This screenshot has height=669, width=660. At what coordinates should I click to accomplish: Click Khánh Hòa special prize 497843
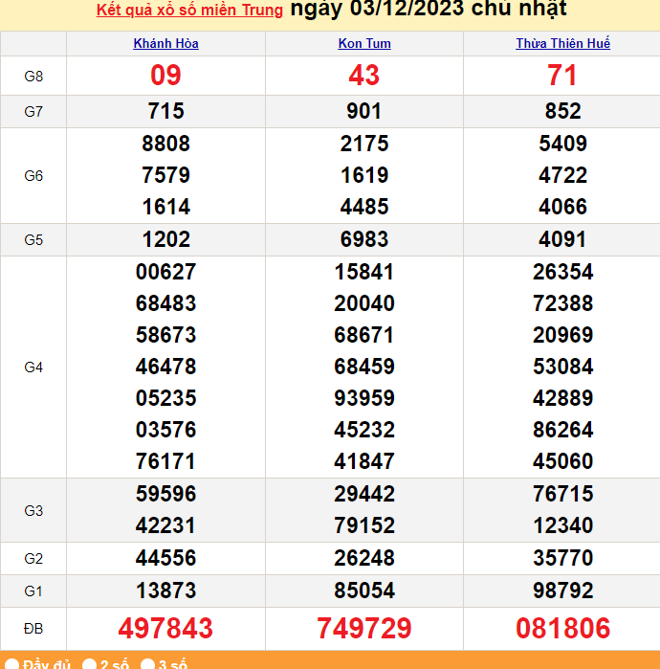point(166,628)
